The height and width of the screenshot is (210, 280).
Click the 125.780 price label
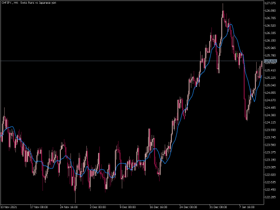tap(271, 56)
